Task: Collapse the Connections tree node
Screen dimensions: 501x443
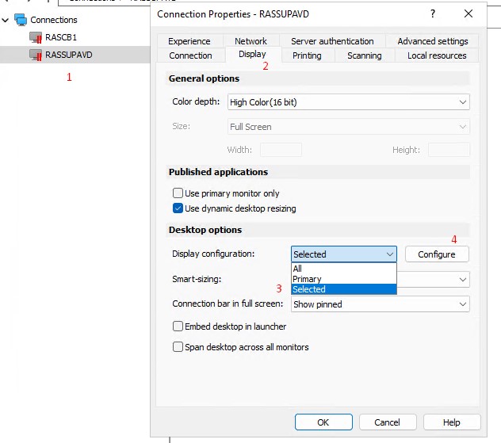Action: coord(5,20)
